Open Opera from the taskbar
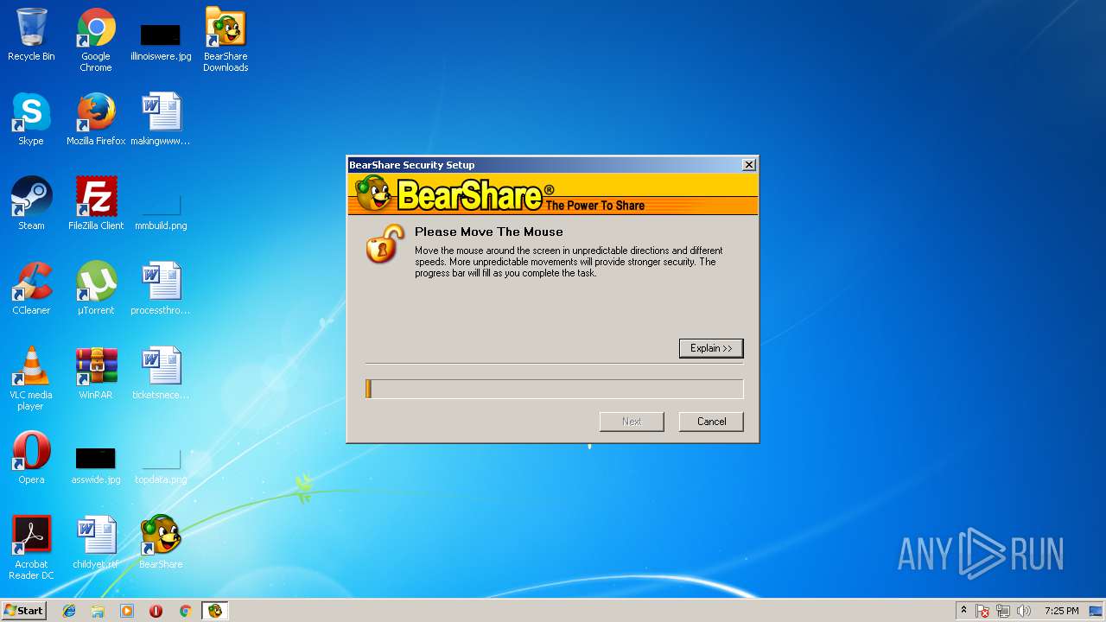 click(156, 611)
